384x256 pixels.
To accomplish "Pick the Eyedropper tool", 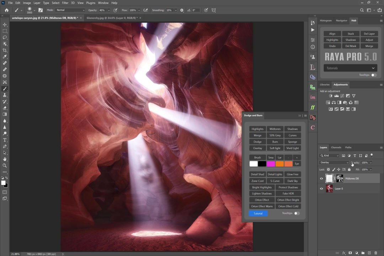I will click(5, 57).
